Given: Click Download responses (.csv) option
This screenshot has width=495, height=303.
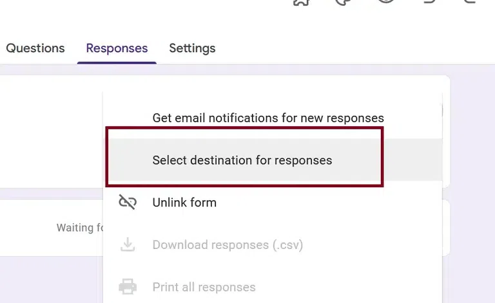Looking at the screenshot, I should (228, 245).
